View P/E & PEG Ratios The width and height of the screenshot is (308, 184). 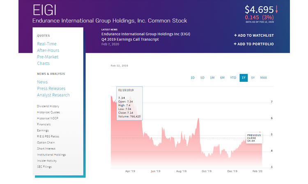[x=48, y=137]
